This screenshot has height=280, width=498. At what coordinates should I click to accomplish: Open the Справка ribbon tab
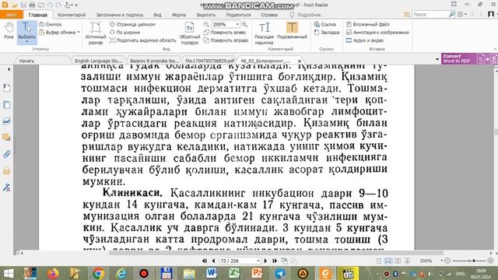coord(269,15)
